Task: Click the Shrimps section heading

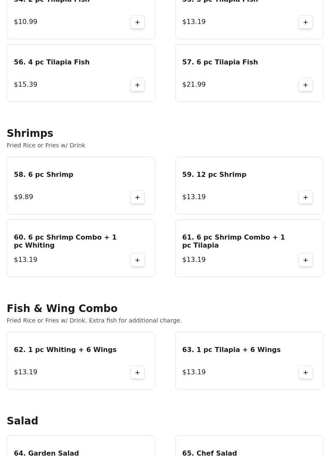Action: [x=30, y=133]
